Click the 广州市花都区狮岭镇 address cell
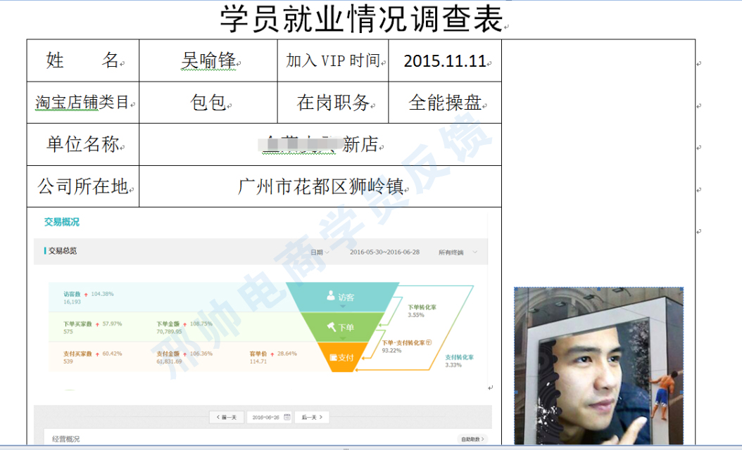Screen dimensions: 742x450 tap(320, 186)
